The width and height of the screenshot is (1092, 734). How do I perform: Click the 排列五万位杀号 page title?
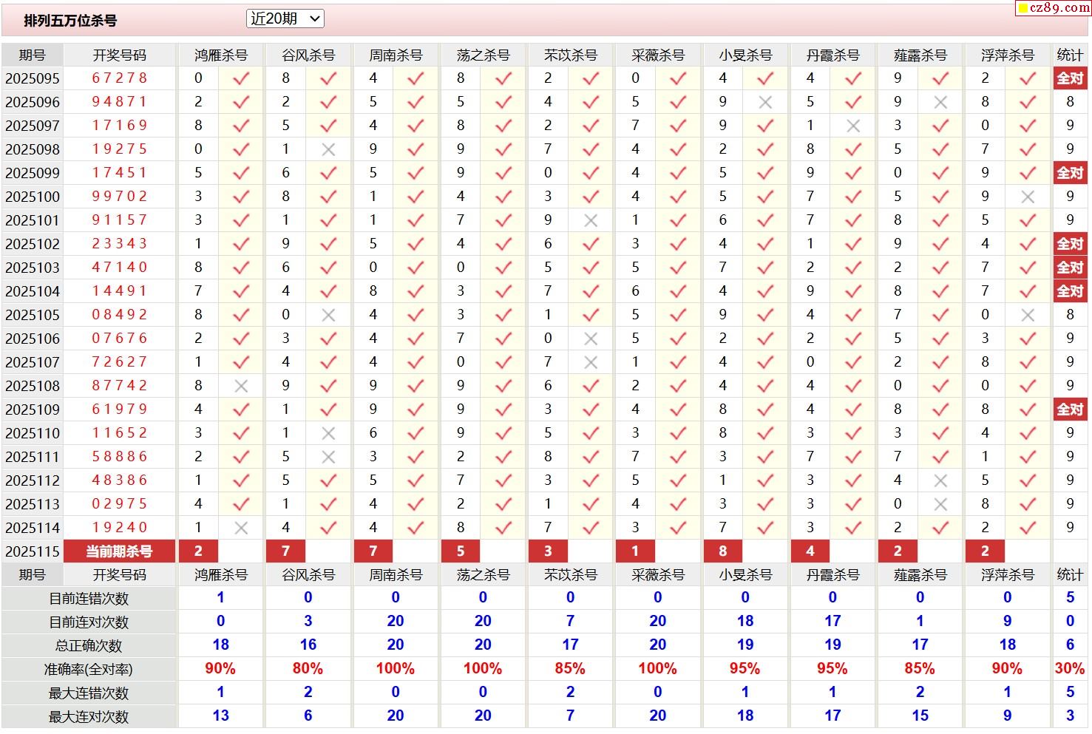click(x=70, y=21)
